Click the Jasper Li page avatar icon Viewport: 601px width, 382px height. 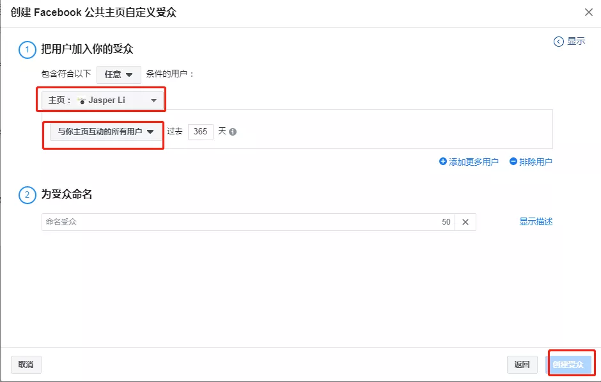click(x=80, y=100)
